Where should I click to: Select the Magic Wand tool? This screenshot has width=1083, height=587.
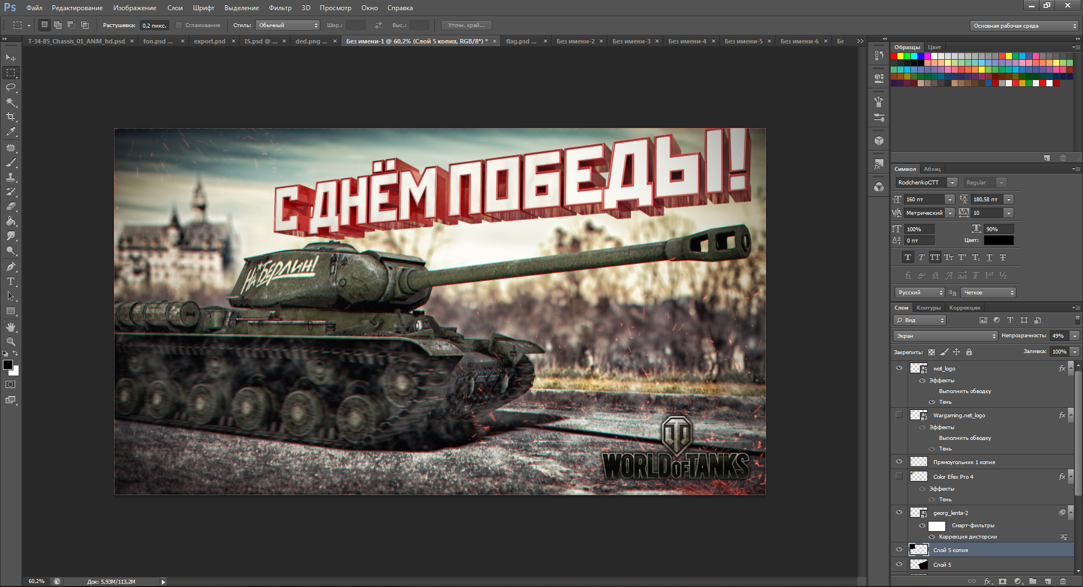click(11, 102)
